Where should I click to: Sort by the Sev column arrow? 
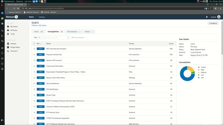(x=41, y=44)
